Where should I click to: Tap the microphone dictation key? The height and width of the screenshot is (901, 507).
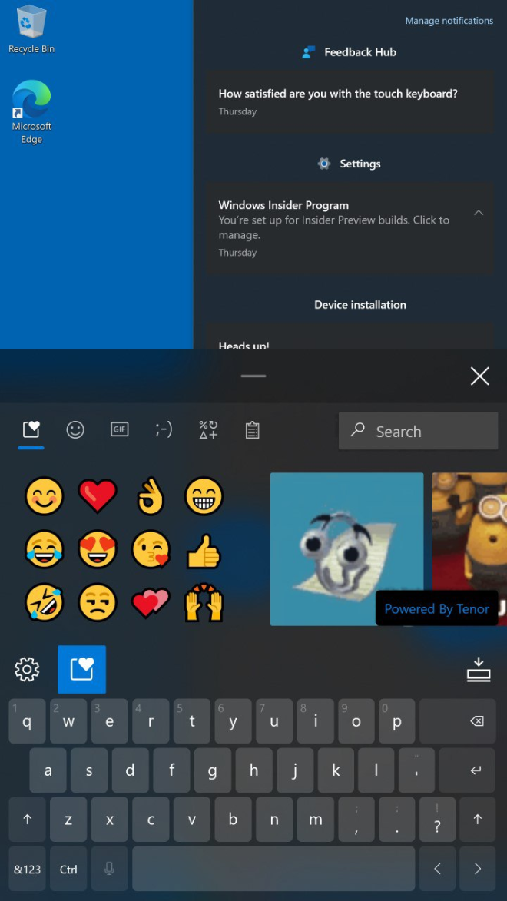click(x=109, y=869)
